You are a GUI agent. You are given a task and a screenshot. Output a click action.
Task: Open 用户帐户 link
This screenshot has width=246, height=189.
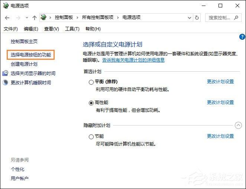coord(20,178)
